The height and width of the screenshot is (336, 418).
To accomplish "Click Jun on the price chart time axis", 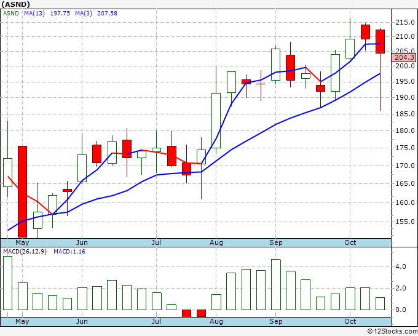I will [x=82, y=242].
